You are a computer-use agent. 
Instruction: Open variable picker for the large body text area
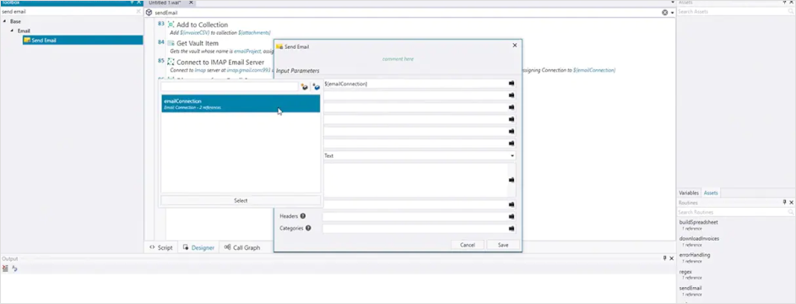tap(512, 180)
